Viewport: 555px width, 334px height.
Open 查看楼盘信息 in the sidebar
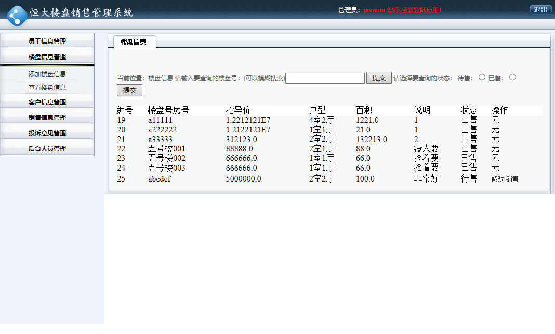pyautogui.click(x=47, y=88)
